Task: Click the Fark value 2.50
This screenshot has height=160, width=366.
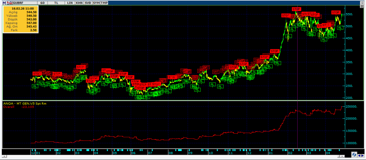Action: [34, 30]
